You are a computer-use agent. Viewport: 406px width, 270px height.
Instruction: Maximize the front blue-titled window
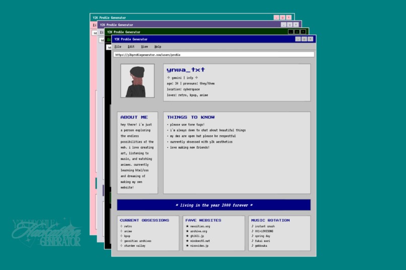tap(304, 39)
